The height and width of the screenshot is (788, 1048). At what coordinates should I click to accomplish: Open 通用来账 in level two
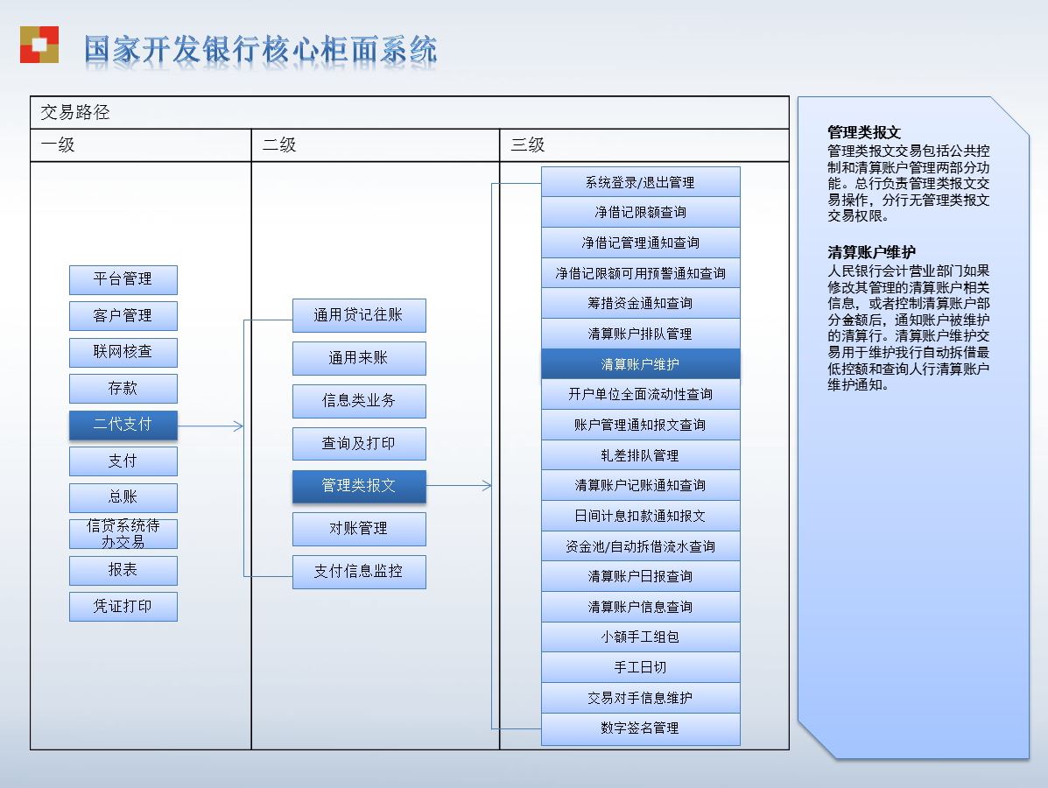click(x=359, y=358)
